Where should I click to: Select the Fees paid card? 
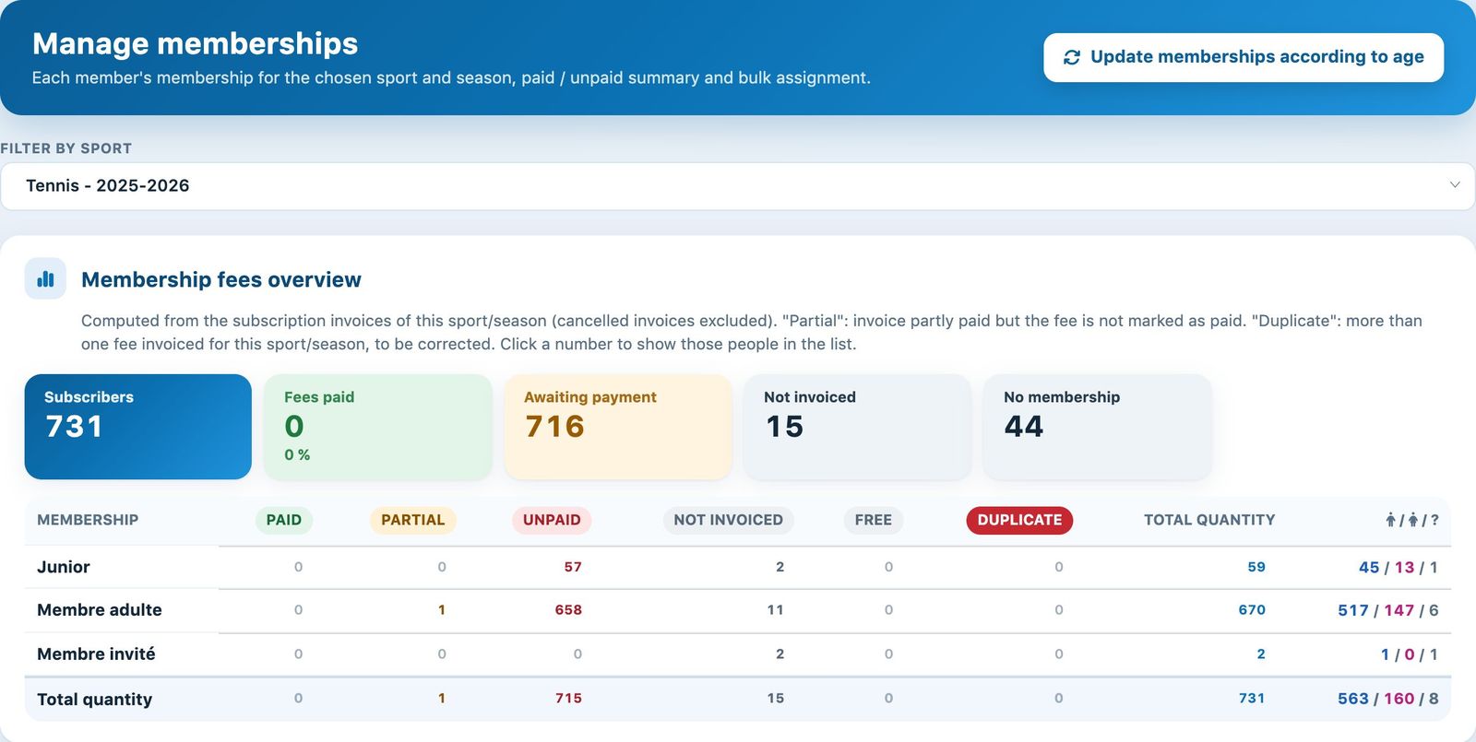[x=378, y=427]
